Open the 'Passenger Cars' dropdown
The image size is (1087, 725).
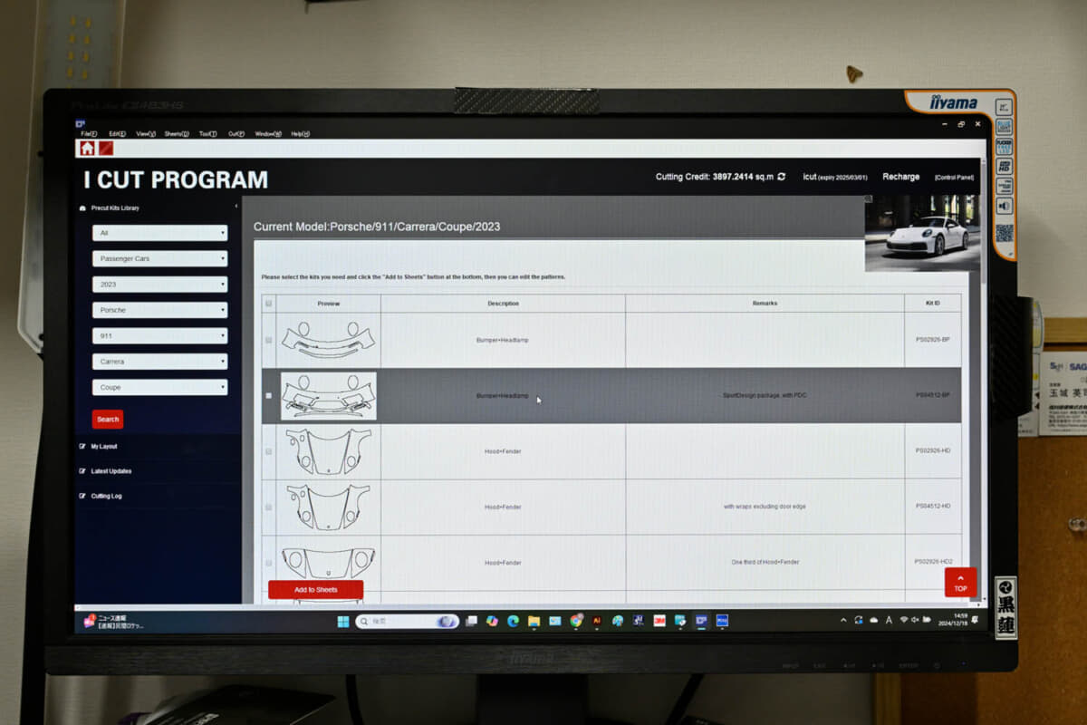pyautogui.click(x=159, y=258)
